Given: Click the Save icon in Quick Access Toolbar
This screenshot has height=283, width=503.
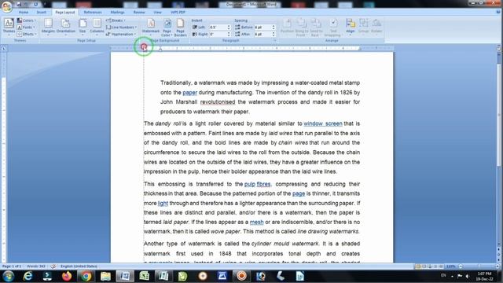Looking at the screenshot, I should click(x=19, y=4).
